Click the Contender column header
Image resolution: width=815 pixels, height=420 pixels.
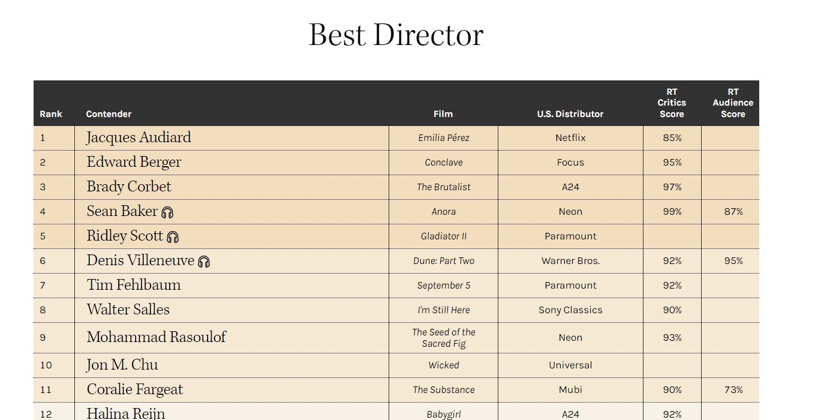point(109,114)
